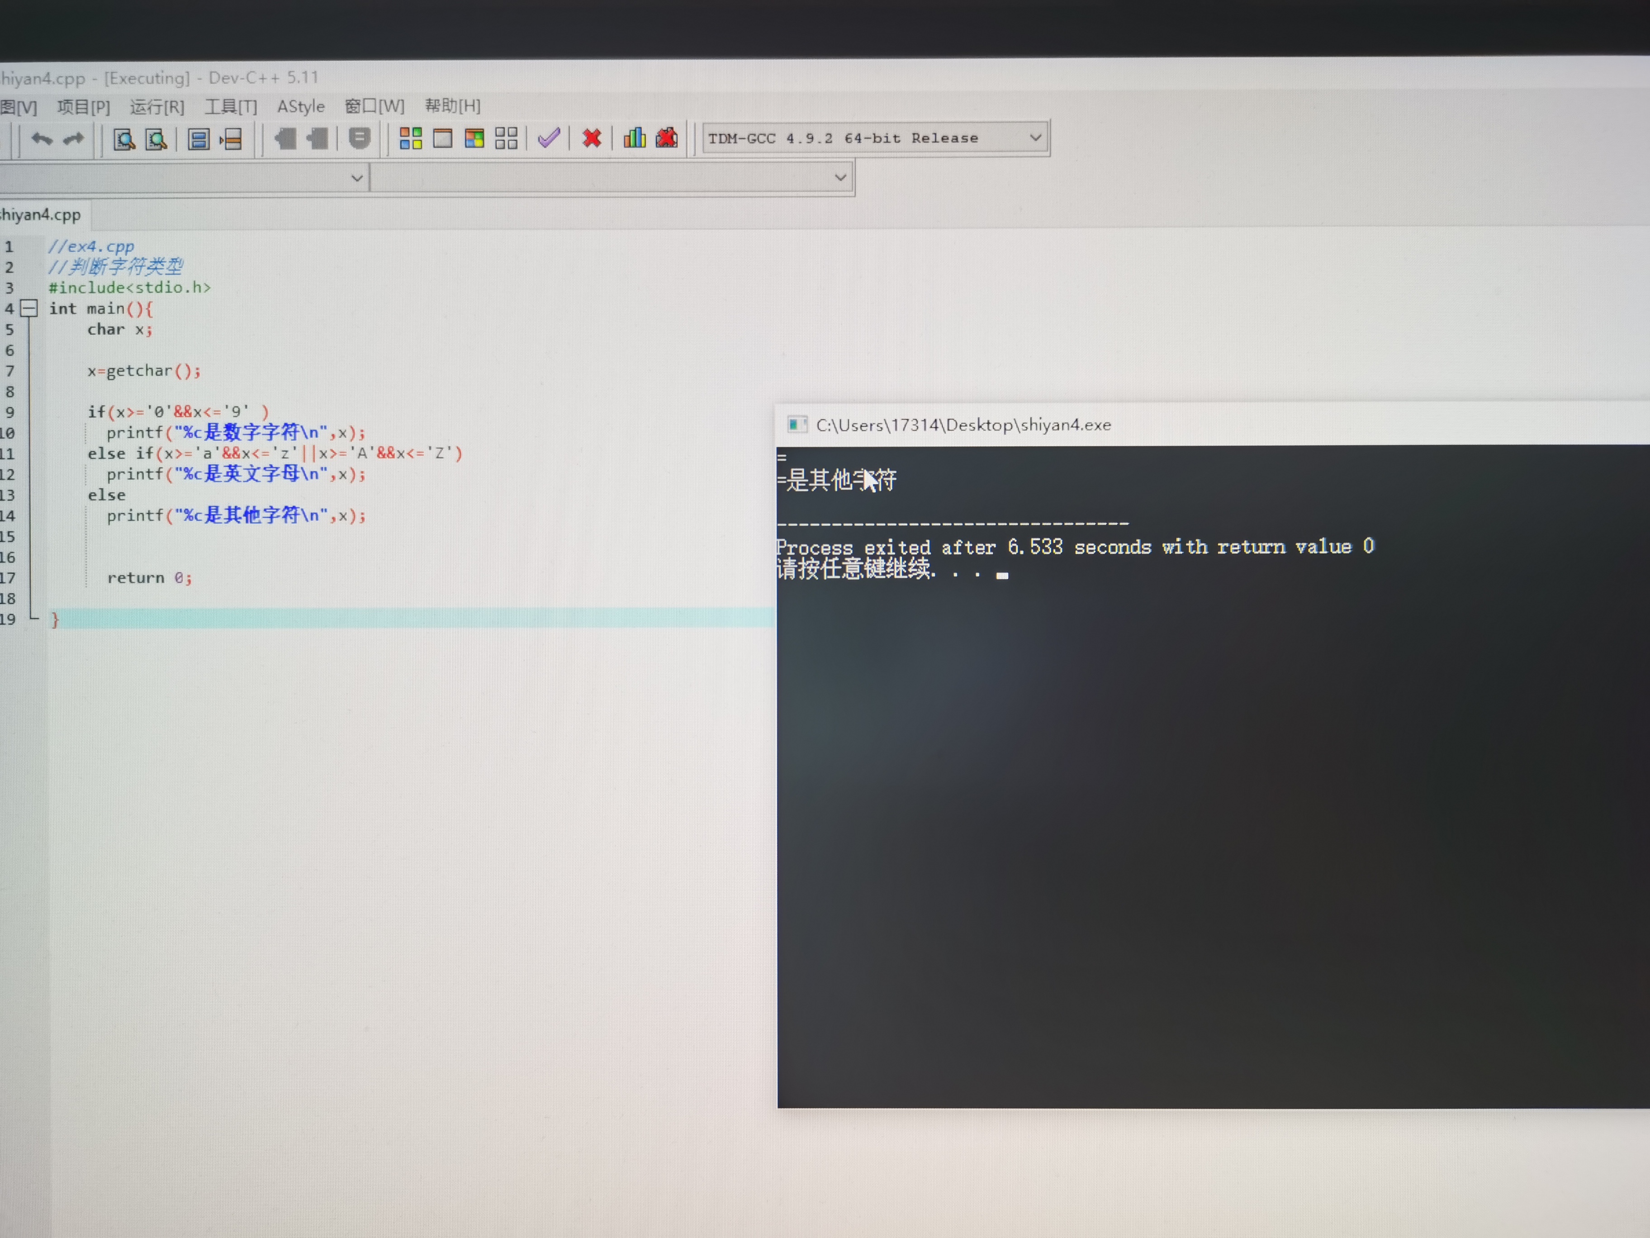Click the Compile (four colored squares) icon
Viewport: 1650px width, 1238px height.
point(410,138)
